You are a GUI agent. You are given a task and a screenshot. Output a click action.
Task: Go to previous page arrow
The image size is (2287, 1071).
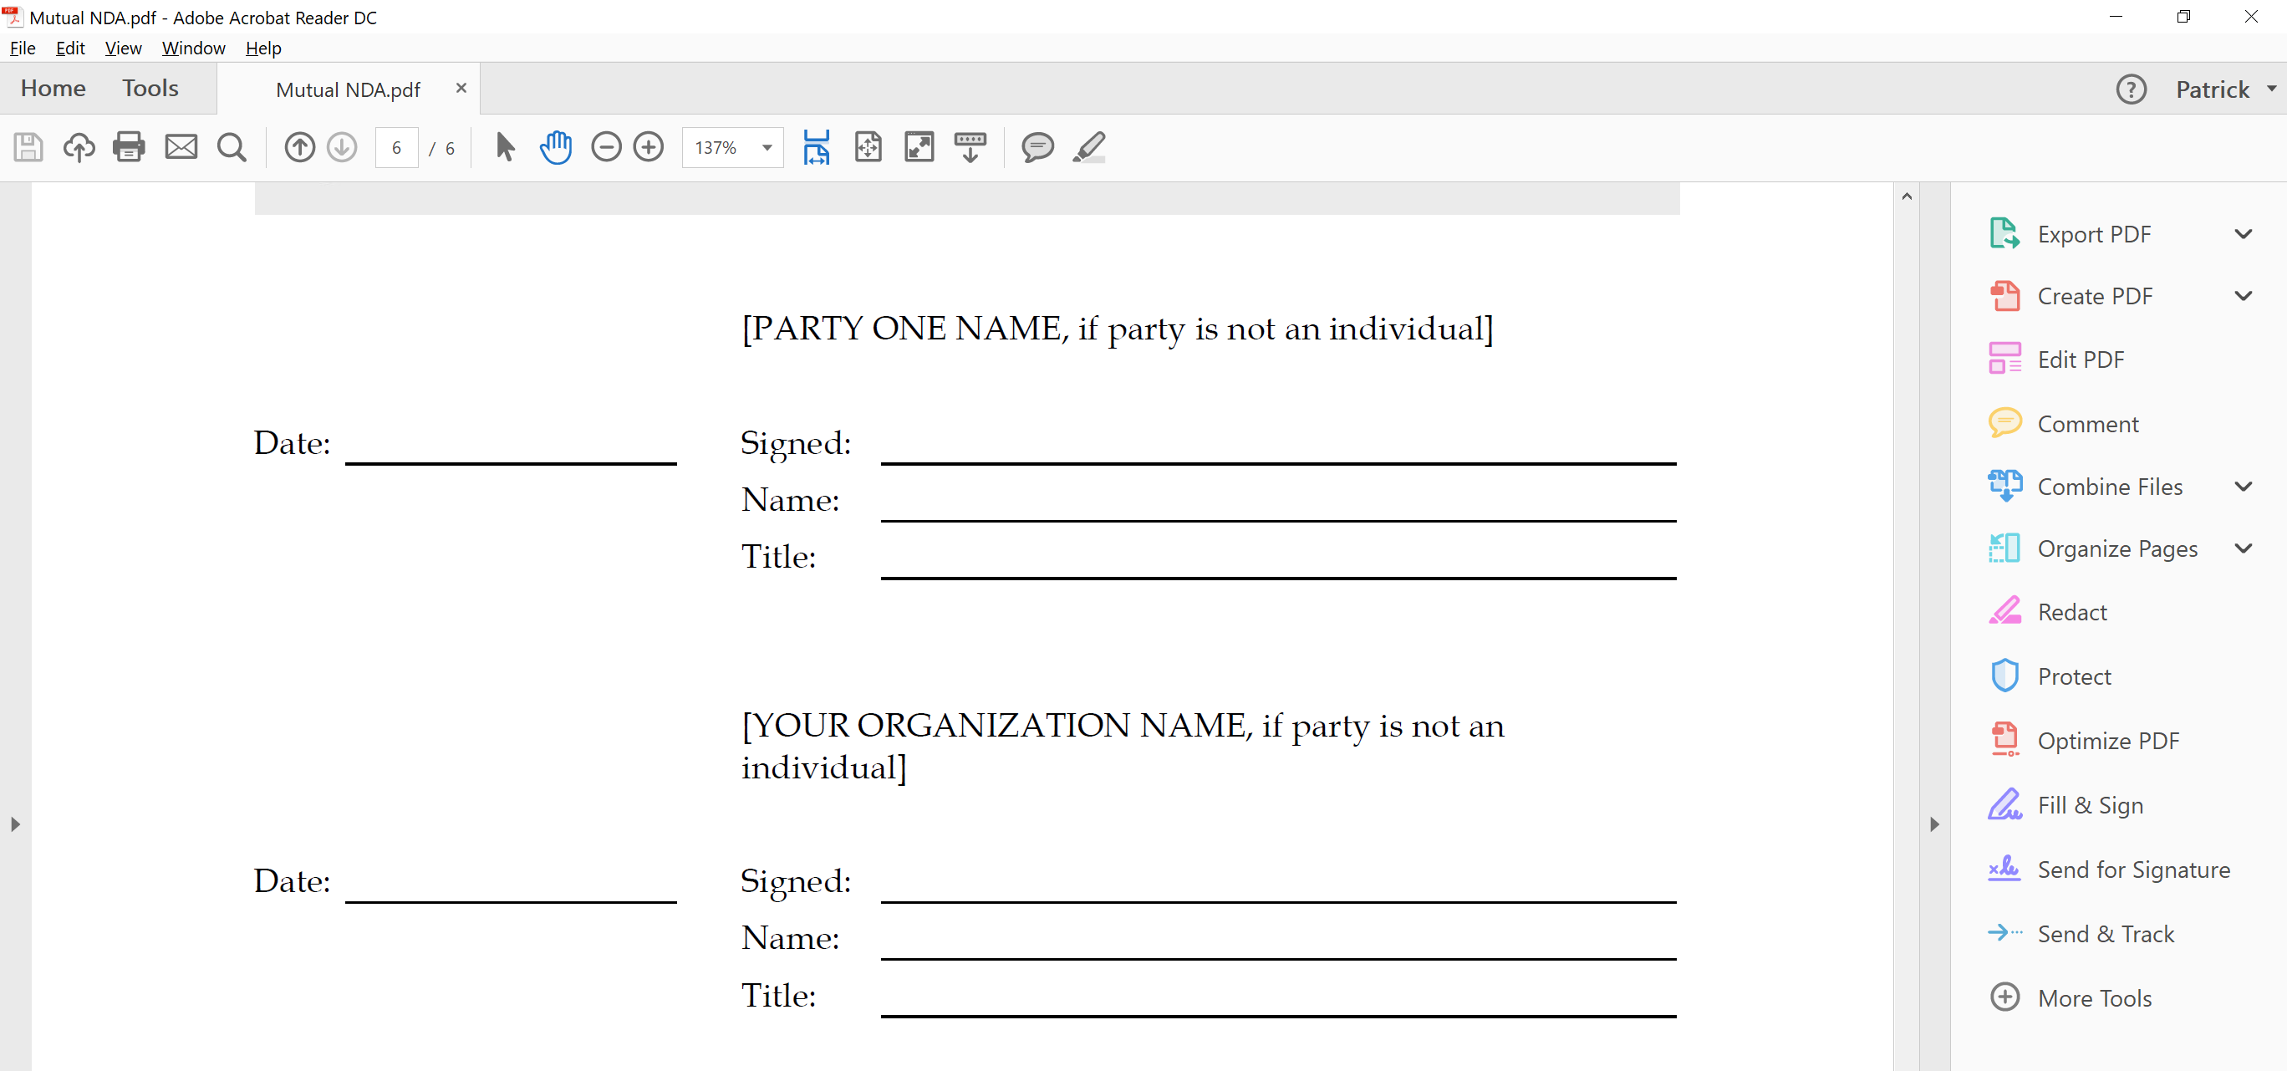pyautogui.click(x=299, y=147)
